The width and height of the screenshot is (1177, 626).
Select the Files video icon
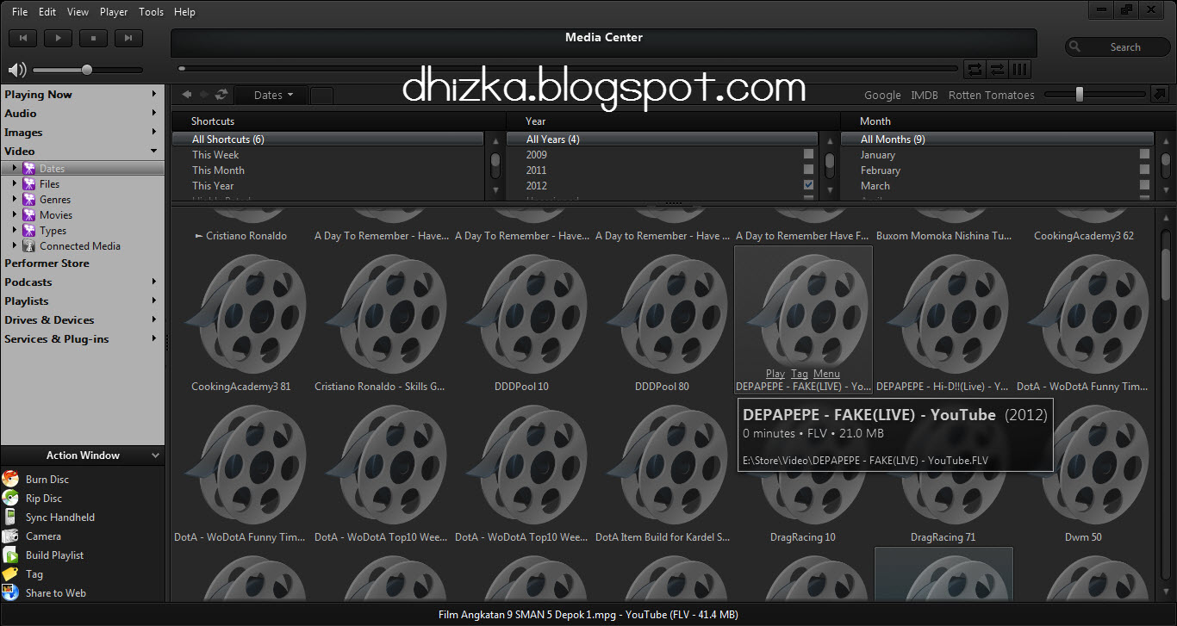29,184
